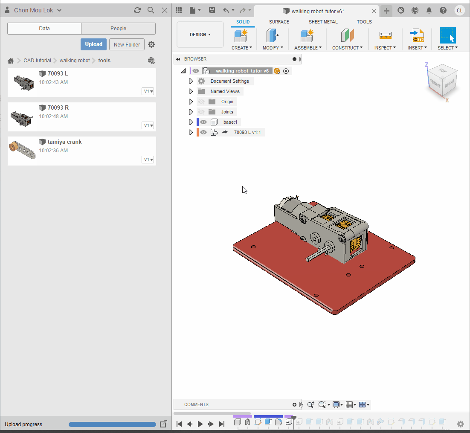Open data panel search
Screen dimensions: 470x433
click(151, 10)
